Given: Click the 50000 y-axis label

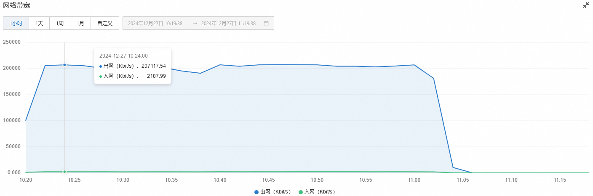Looking at the screenshot, I should pos(13,146).
